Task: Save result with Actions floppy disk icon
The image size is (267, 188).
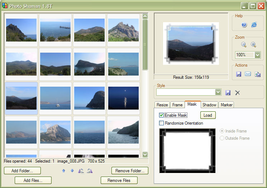Action: [x=239, y=74]
